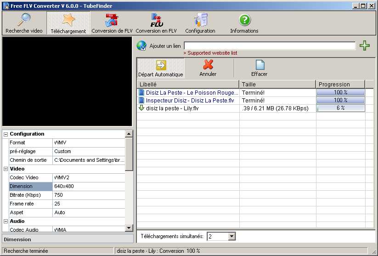This screenshot has height=256, width=378.
Task: Click the highlighted Dimension property label
Action: pos(31,186)
